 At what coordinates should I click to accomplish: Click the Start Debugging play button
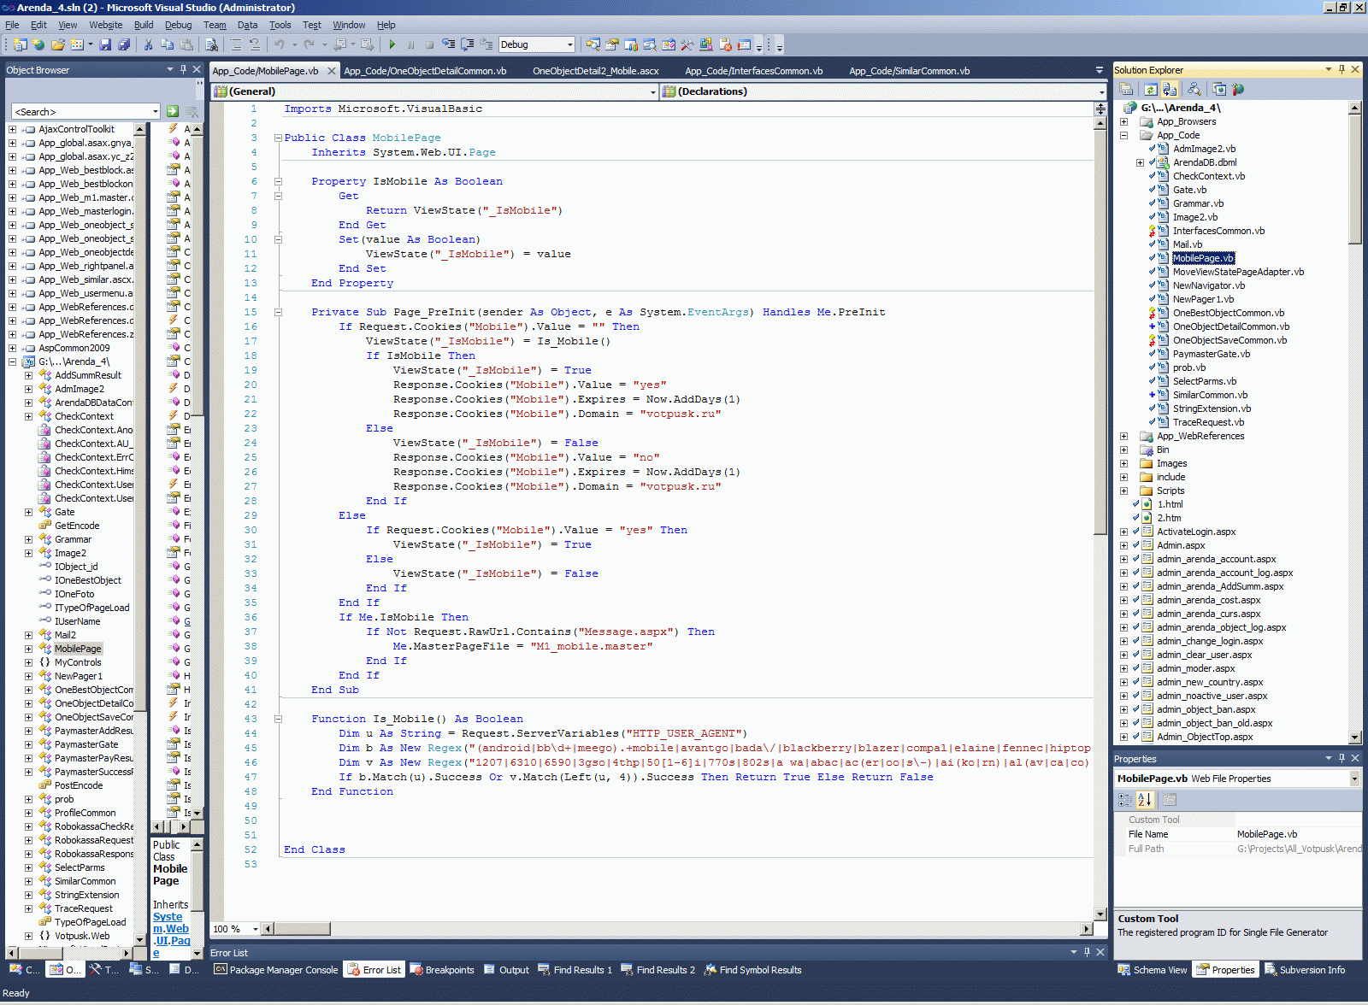pyautogui.click(x=392, y=44)
